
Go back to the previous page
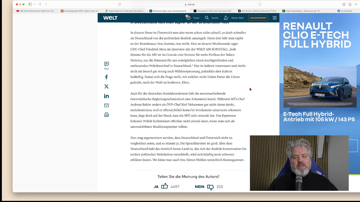[x=40, y=4]
